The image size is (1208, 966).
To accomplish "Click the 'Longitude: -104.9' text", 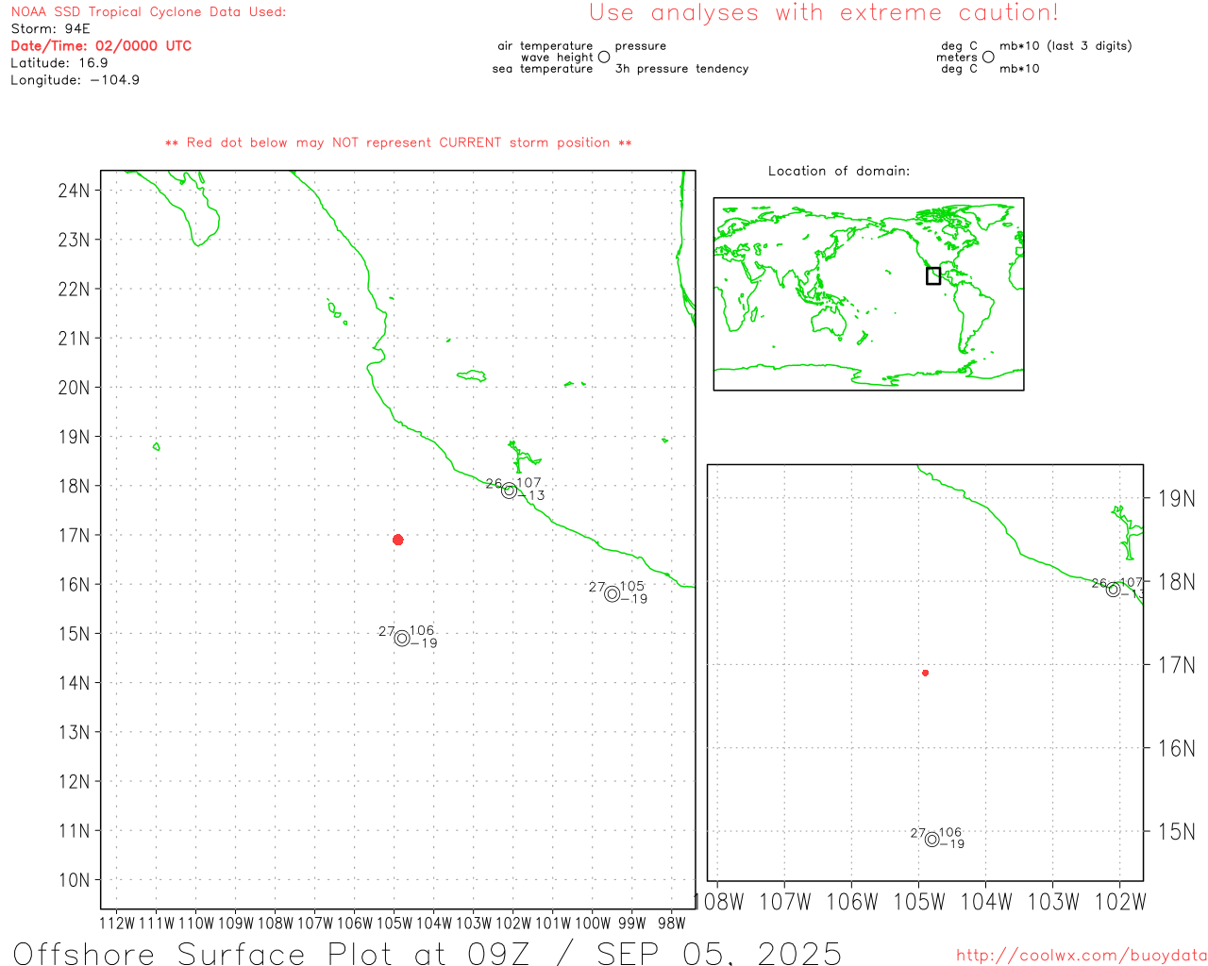I will coord(75,80).
